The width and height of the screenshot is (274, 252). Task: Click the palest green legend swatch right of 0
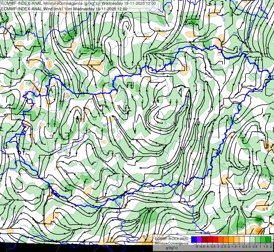(252, 239)
